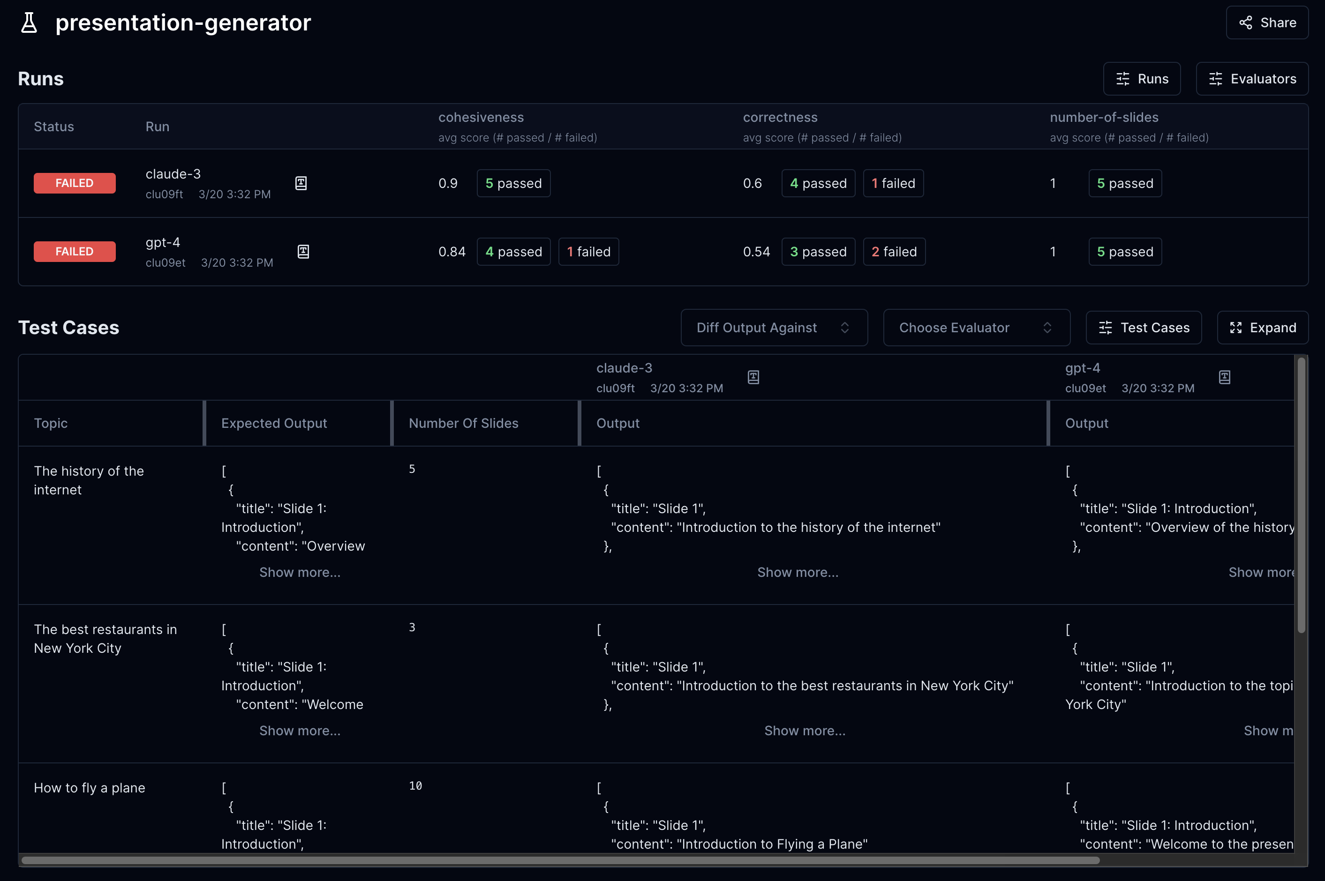Click the share icon button
The height and width of the screenshot is (881, 1325).
1243,22
